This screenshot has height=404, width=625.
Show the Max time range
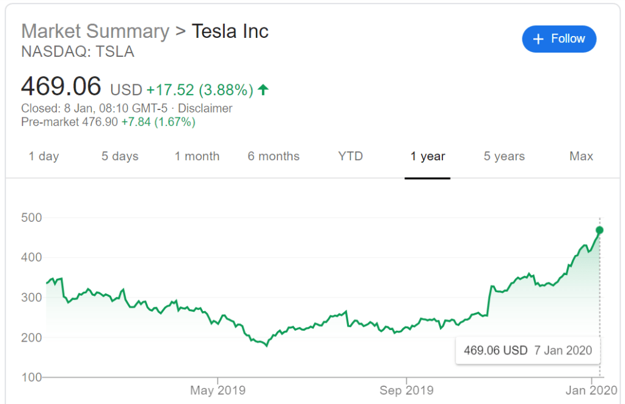(581, 156)
